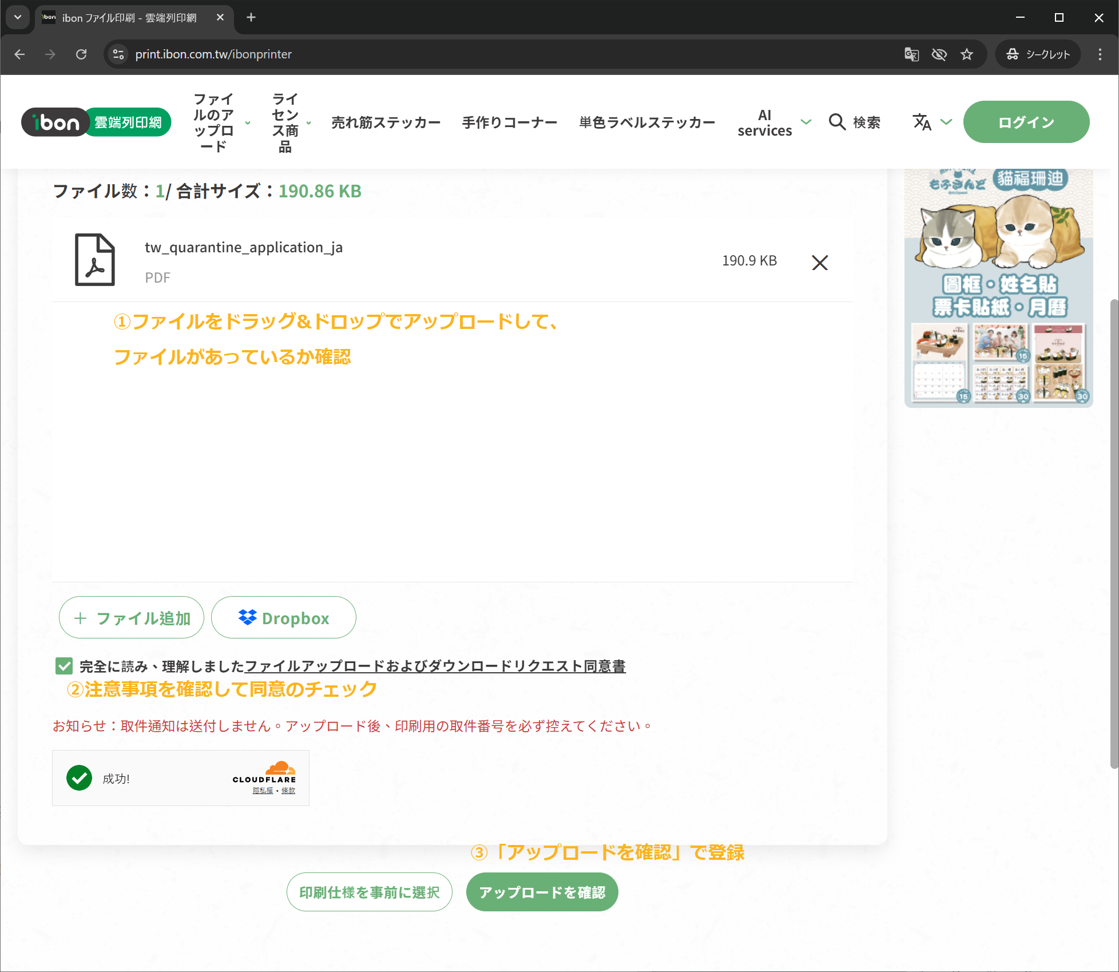1119x972 pixels.
Task: Open the 売れ筋ステッカー menu item
Action: point(386,122)
